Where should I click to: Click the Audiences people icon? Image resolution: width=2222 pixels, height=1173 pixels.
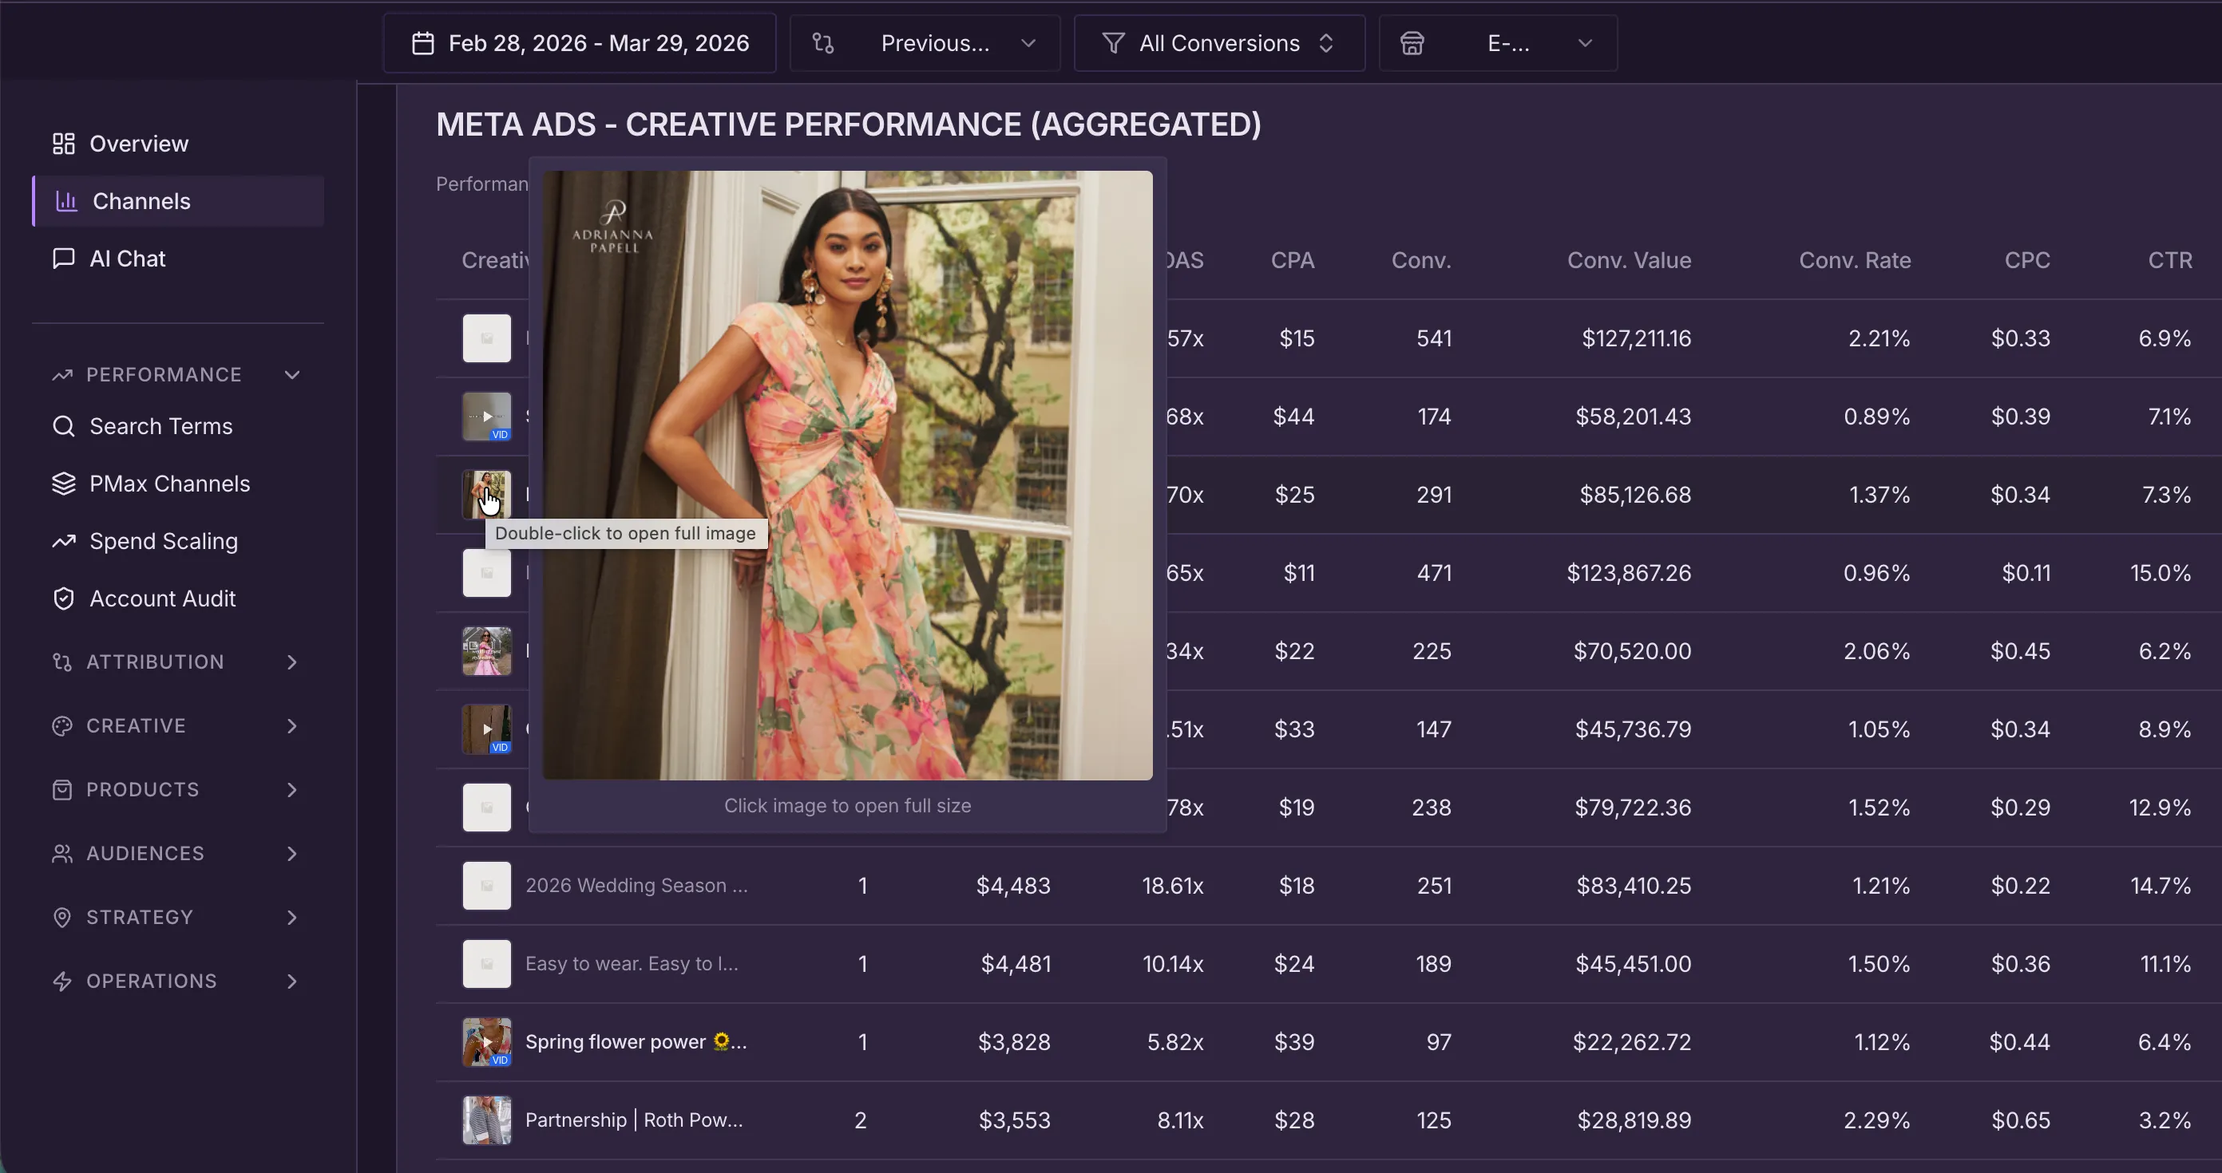click(x=62, y=853)
